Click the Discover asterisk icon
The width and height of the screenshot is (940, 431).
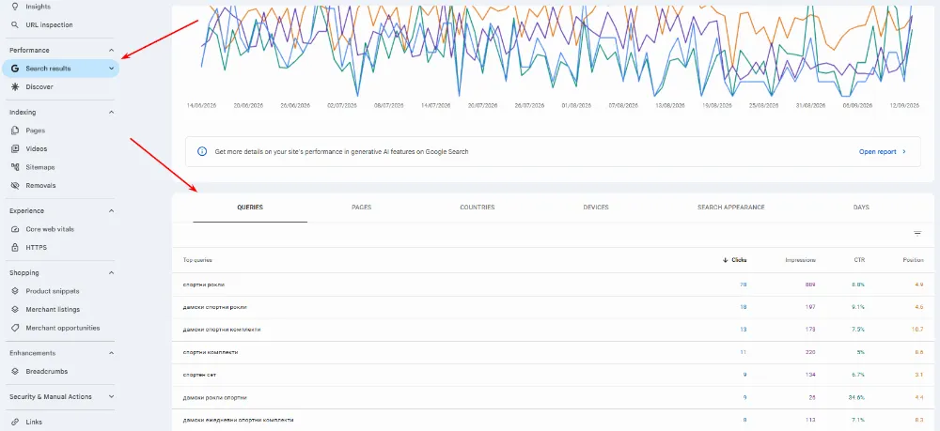click(15, 86)
